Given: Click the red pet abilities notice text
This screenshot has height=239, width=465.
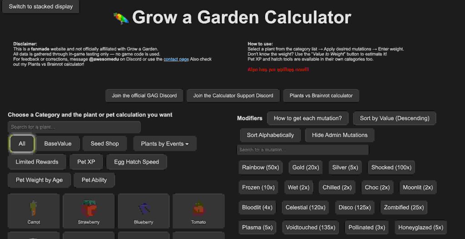Looking at the screenshot, I should pos(278,70).
